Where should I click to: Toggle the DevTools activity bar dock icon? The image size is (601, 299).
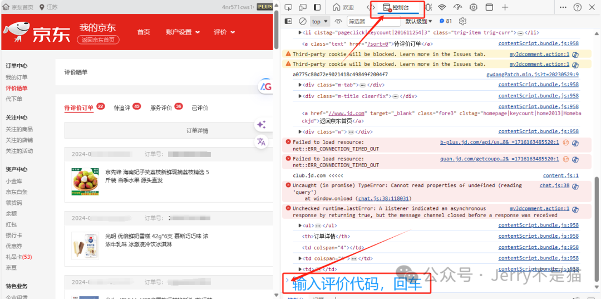(317, 7)
